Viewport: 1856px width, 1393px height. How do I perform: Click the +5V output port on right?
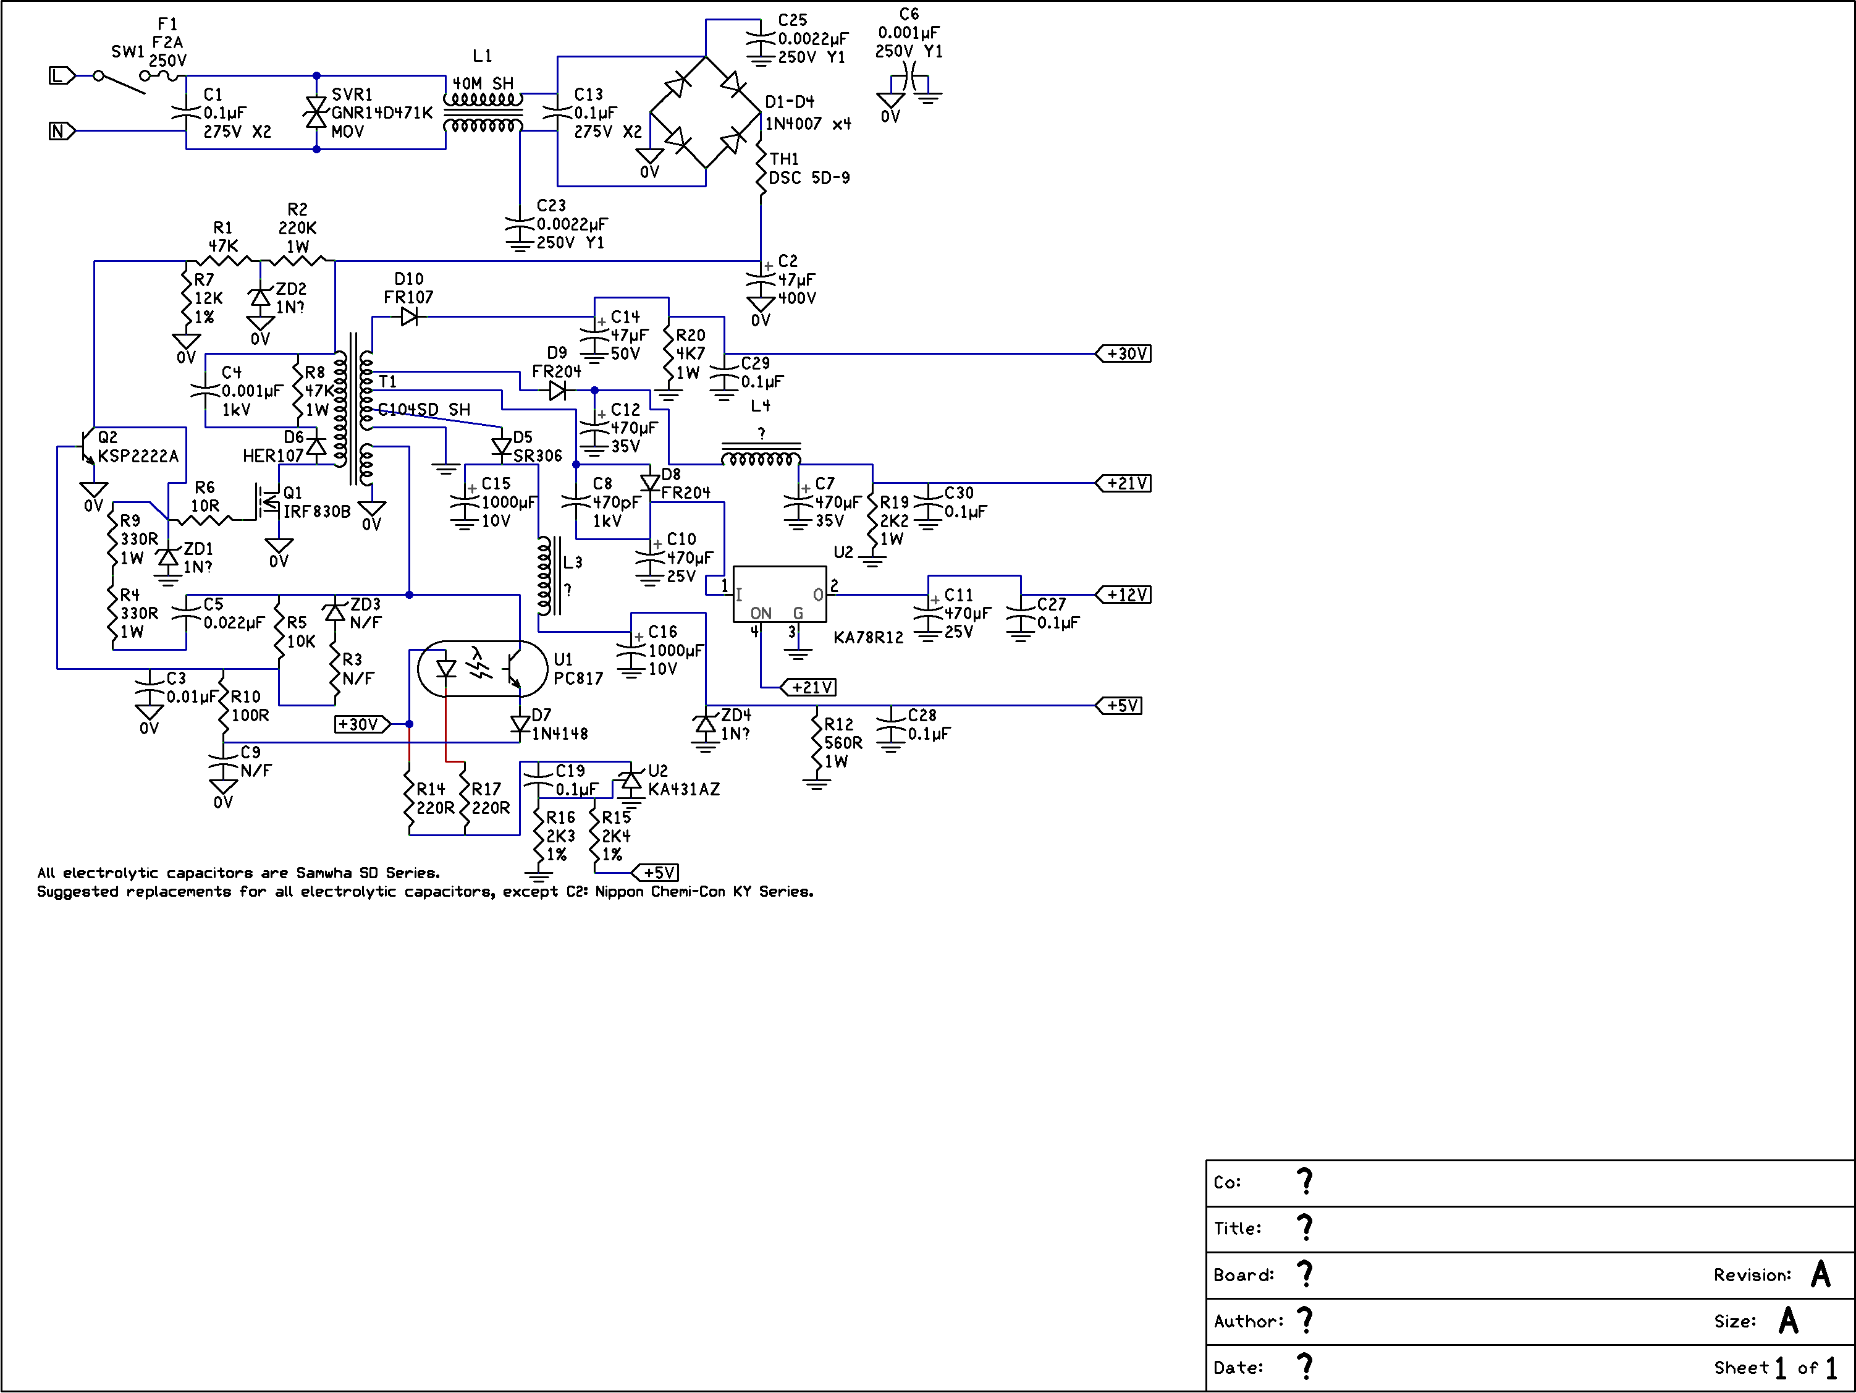(1118, 706)
